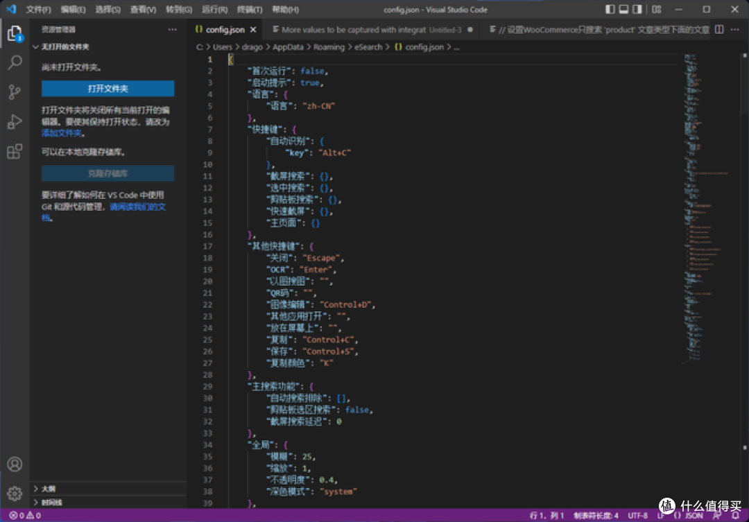Click Users in the breadcrumb path

(222, 47)
